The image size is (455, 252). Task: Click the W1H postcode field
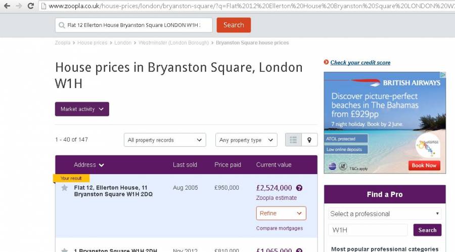click(x=368, y=230)
